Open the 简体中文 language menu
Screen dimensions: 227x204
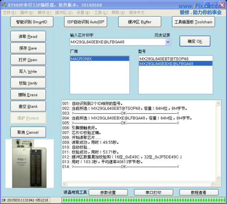tap(137, 13)
